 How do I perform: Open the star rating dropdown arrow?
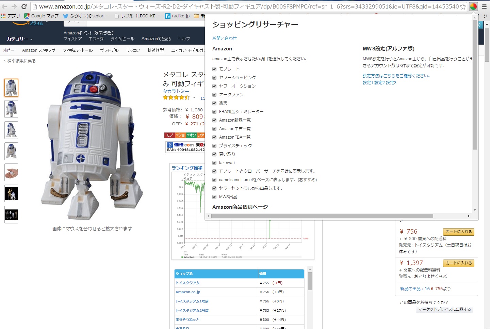[x=194, y=97]
